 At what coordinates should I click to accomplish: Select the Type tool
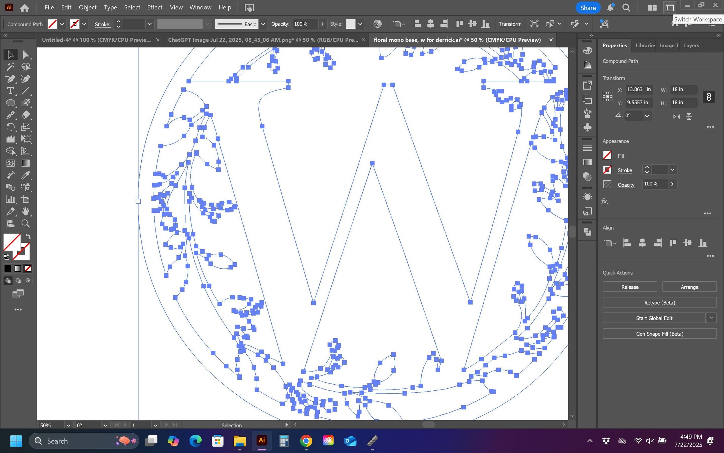10,91
